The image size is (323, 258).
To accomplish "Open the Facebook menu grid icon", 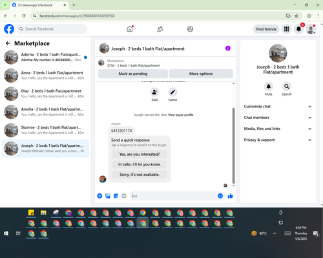I will point(286,29).
